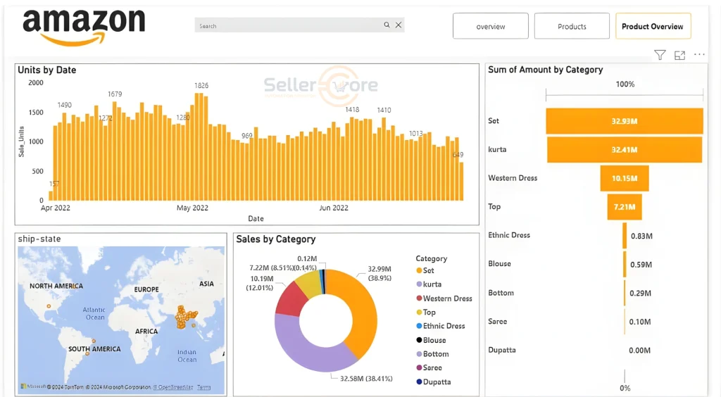Open the Terms link on map
721x397 pixels.
203,387
